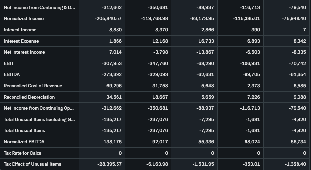This screenshot has height=170, width=311.
Task: Select the Normalized EBITDA row label
Action: point(24,142)
